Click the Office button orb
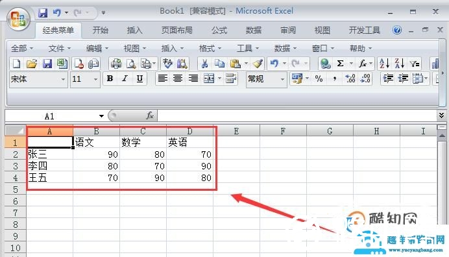This screenshot has width=449, height=257. coord(18,19)
